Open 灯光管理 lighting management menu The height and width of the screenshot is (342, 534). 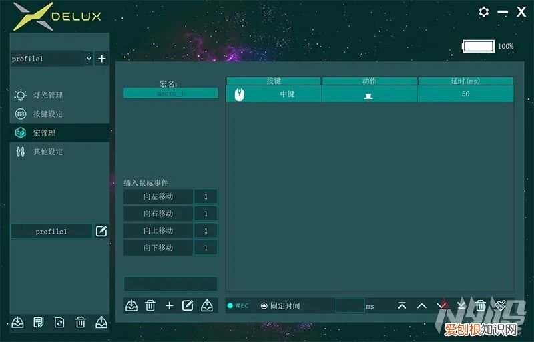pyautogui.click(x=48, y=95)
